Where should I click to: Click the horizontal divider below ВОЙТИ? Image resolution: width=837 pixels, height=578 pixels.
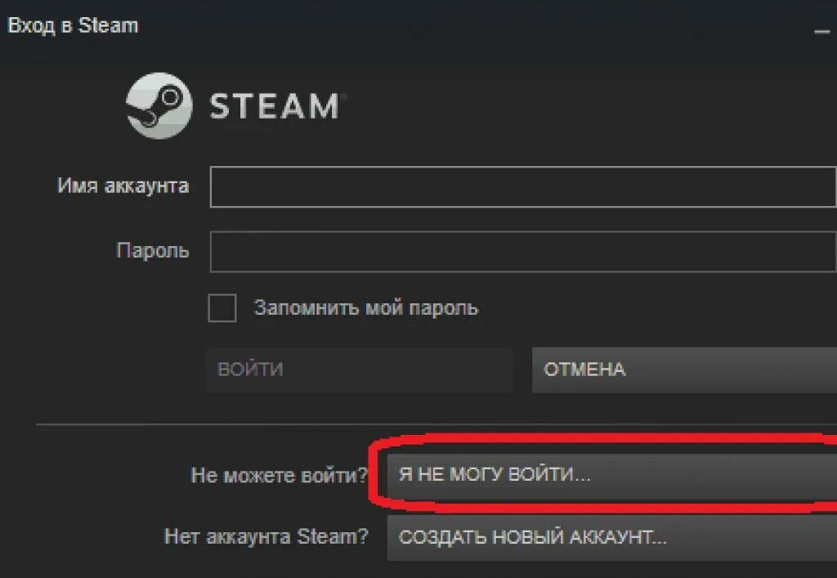(436, 425)
